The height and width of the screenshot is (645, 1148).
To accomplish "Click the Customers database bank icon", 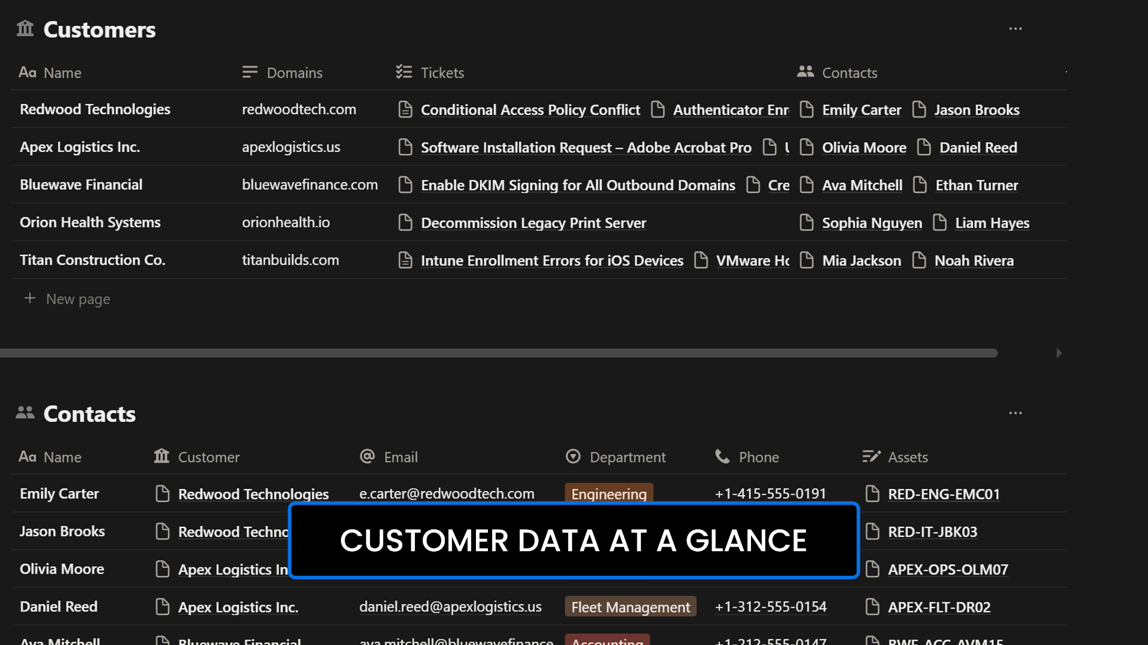I will pyautogui.click(x=25, y=28).
